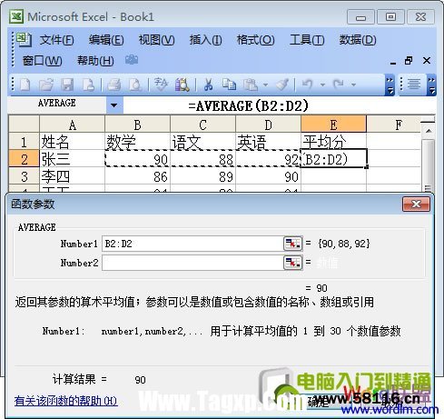Click the Research binoculars icon
The width and height of the screenshot is (444, 419).
pos(183,85)
